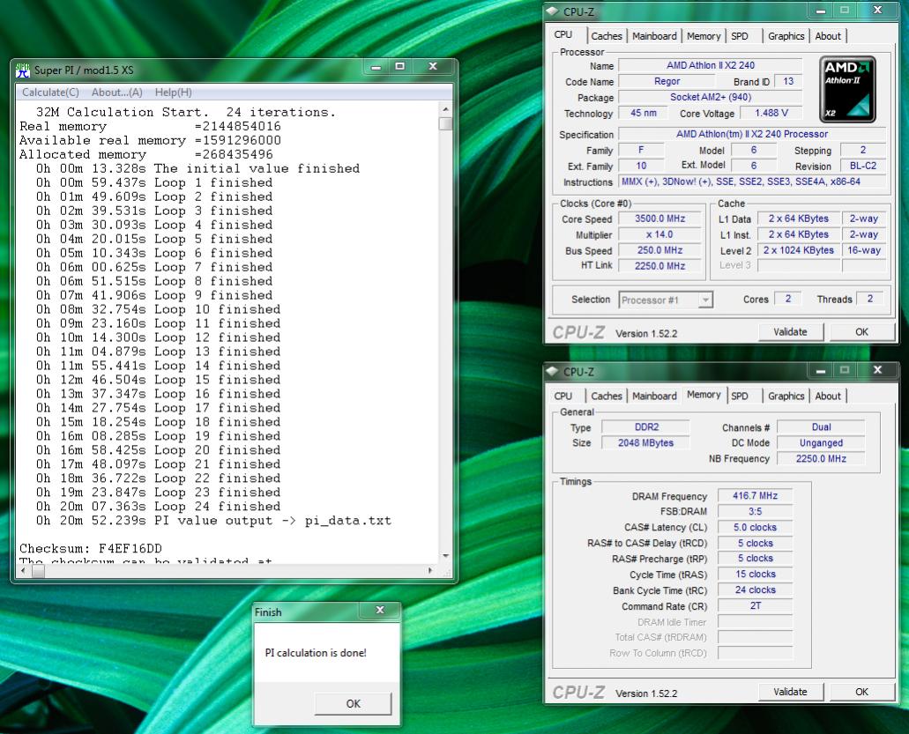This screenshot has width=909, height=734.
Task: Minimize the upper CPU-Z window
Action: click(821, 11)
